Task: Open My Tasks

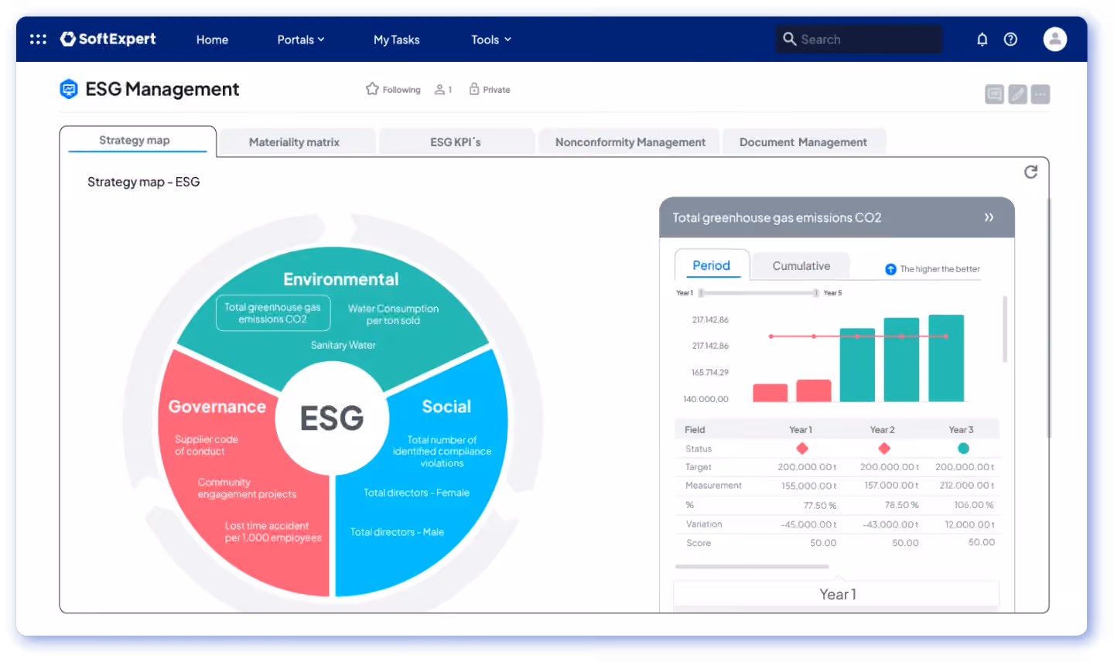Action: 396,39
